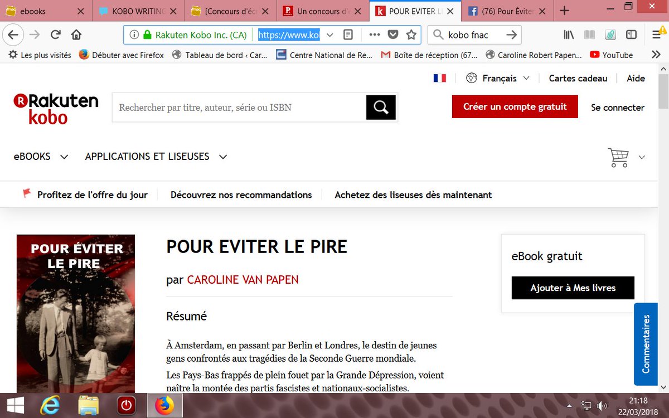Click the Kobo title search field

[x=239, y=108]
